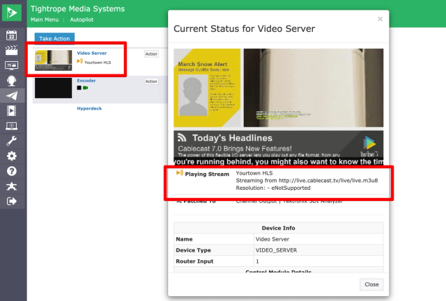The width and height of the screenshot is (446, 301).
Task: Click Action button for Encoder
Action: click(151, 81)
